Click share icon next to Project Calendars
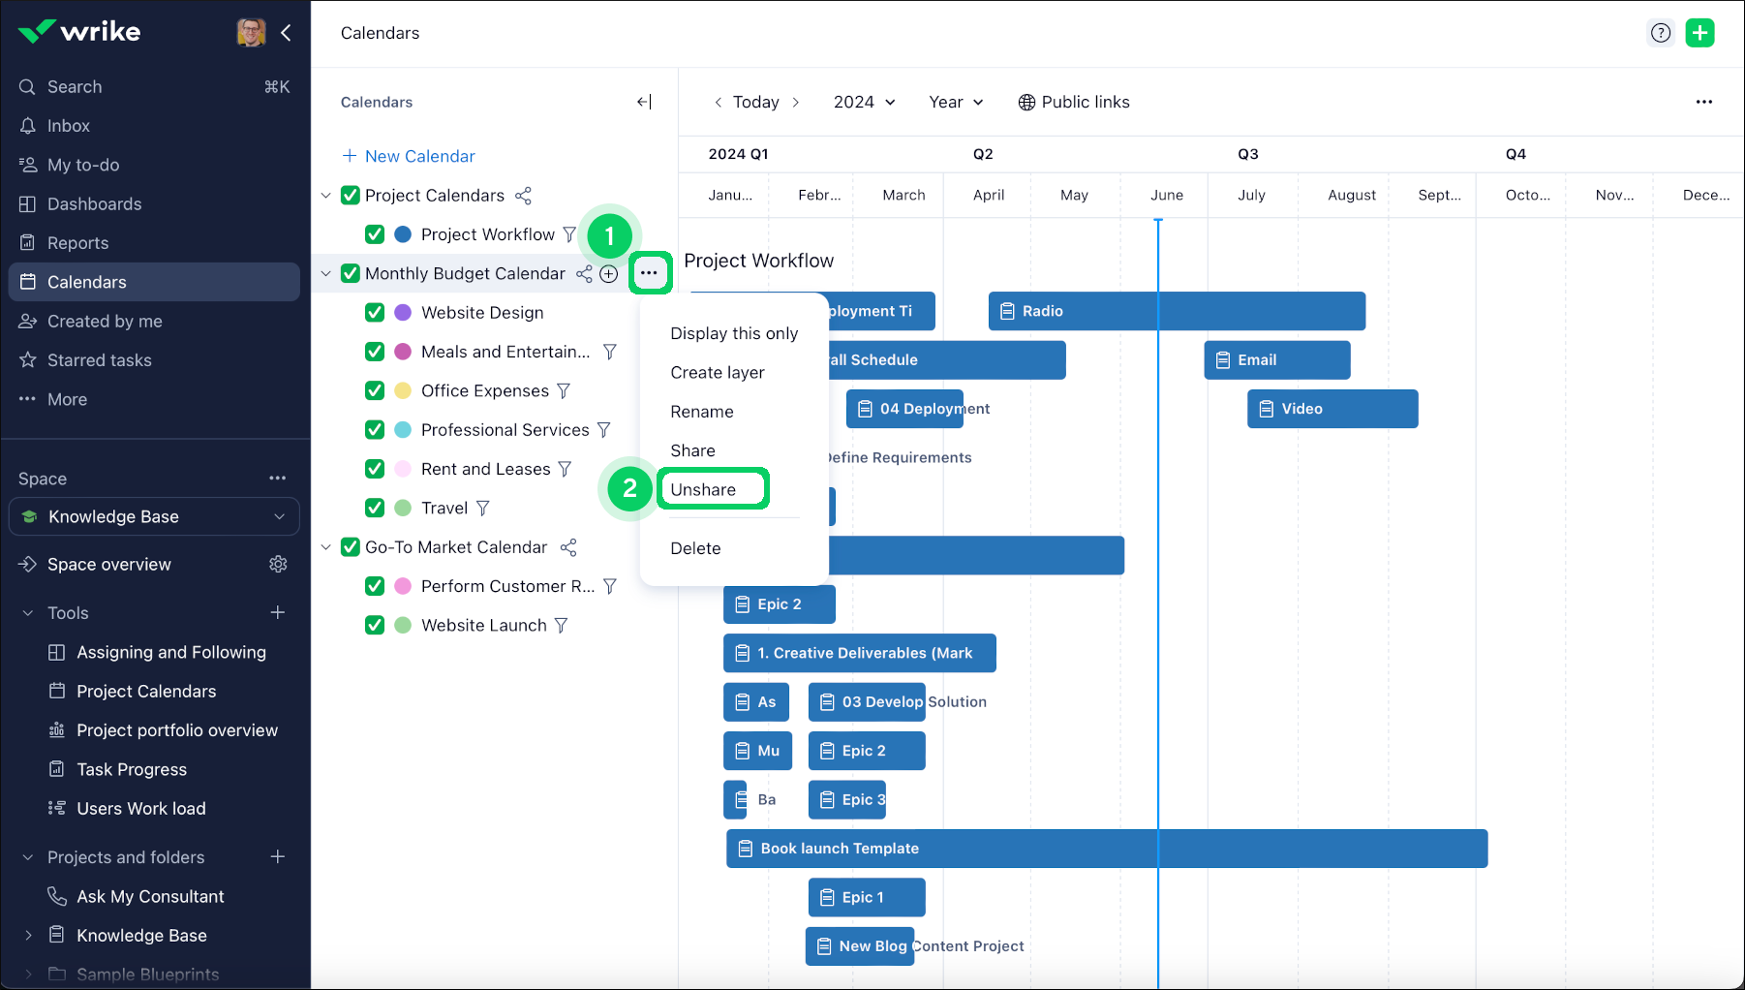 pos(523,196)
